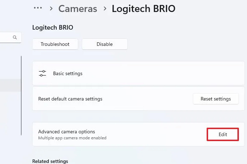The height and width of the screenshot is (164, 247).
Task: Edit advanced camera options
Action: (223, 134)
